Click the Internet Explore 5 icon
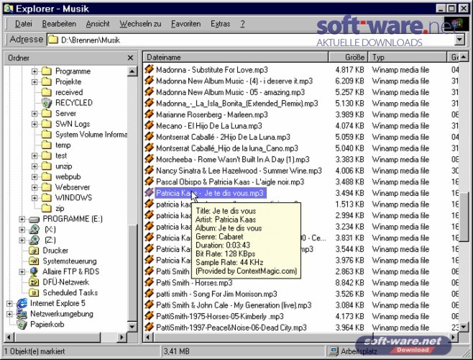 pyautogui.click(x=22, y=303)
